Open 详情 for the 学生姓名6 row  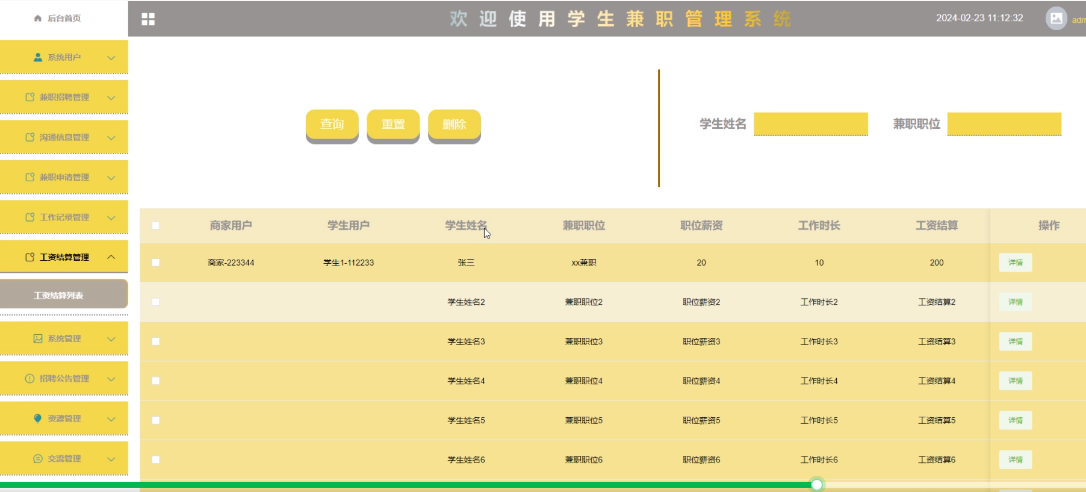click(1016, 459)
